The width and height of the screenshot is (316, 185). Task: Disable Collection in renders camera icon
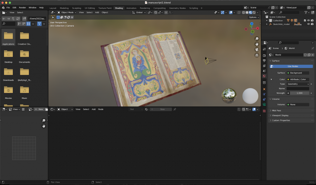click(x=312, y=21)
